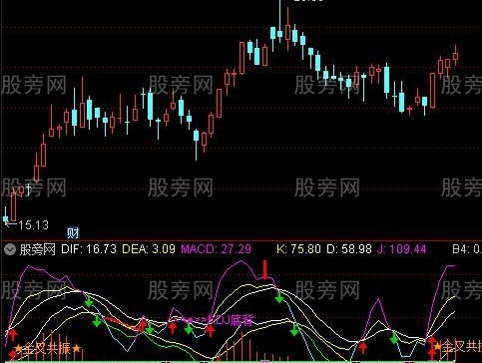This screenshot has height=363, width=482.
Task: Select the MACD: 27.29 value
Action: coord(216,249)
